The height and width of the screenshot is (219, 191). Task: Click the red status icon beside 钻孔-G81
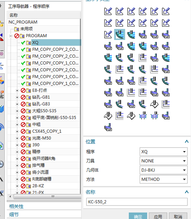23,97
